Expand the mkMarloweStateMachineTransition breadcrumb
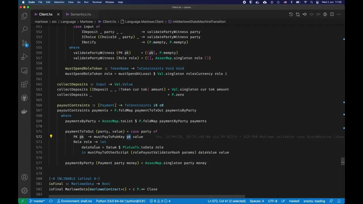This screenshot has height=204, width=363. 199,22
